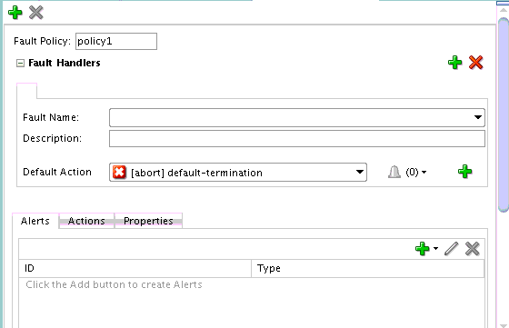Click the Fault Policy name field
The width and height of the screenshot is (509, 328).
point(116,41)
